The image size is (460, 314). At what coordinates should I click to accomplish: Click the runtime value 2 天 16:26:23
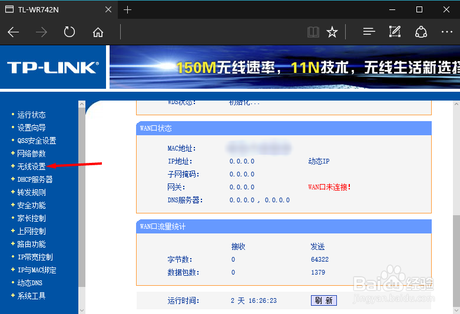point(254,300)
